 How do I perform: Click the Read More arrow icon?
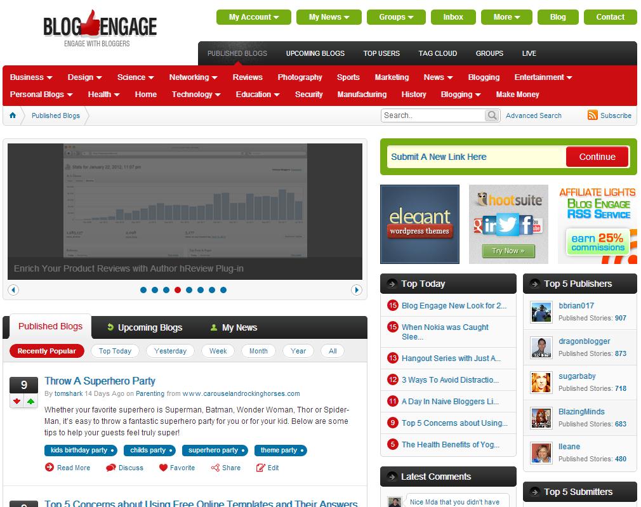[x=50, y=467]
